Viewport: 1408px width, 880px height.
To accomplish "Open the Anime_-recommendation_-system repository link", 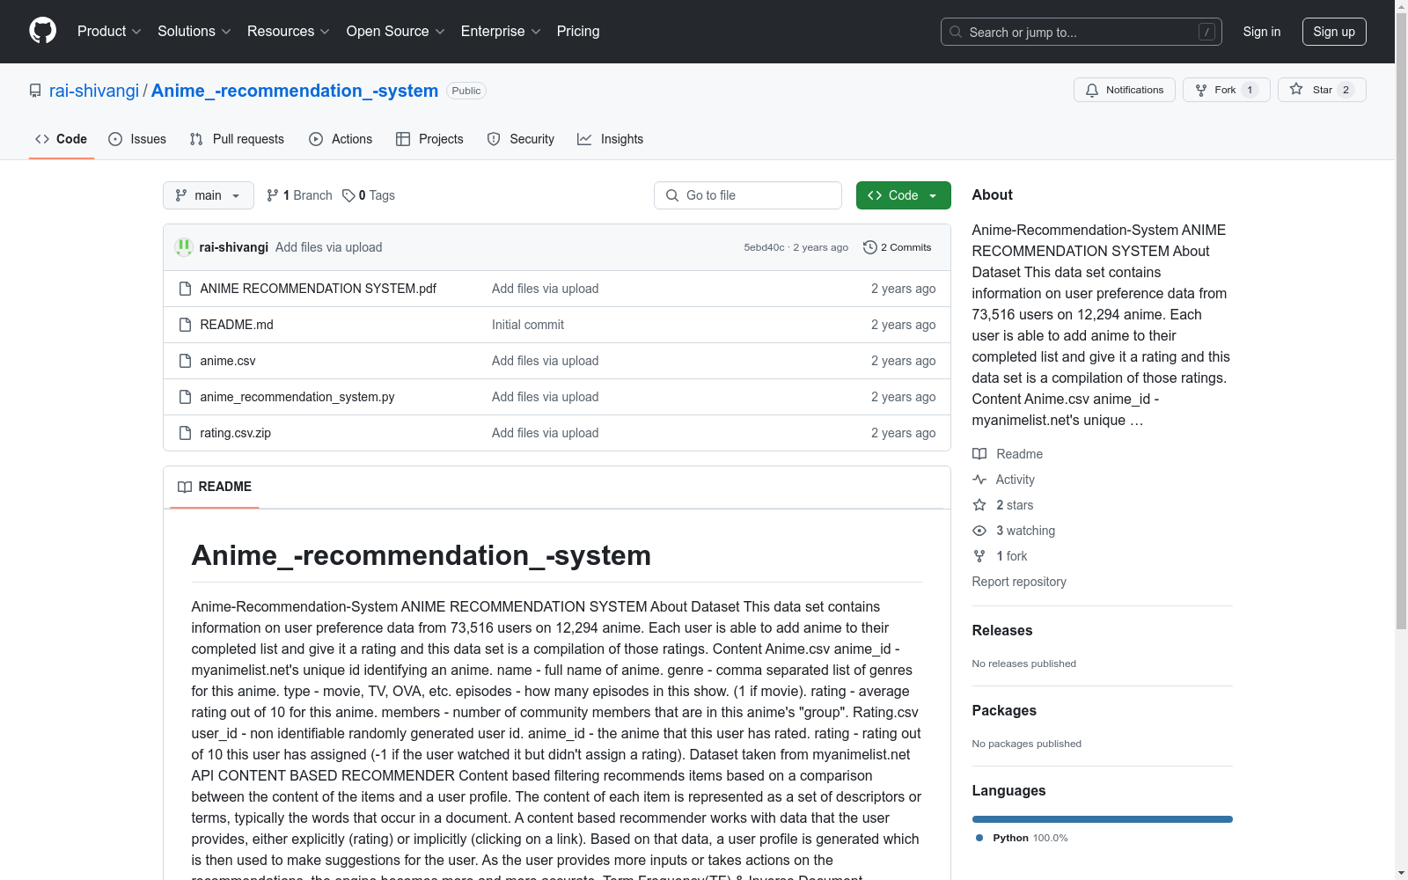I will 295,91.
